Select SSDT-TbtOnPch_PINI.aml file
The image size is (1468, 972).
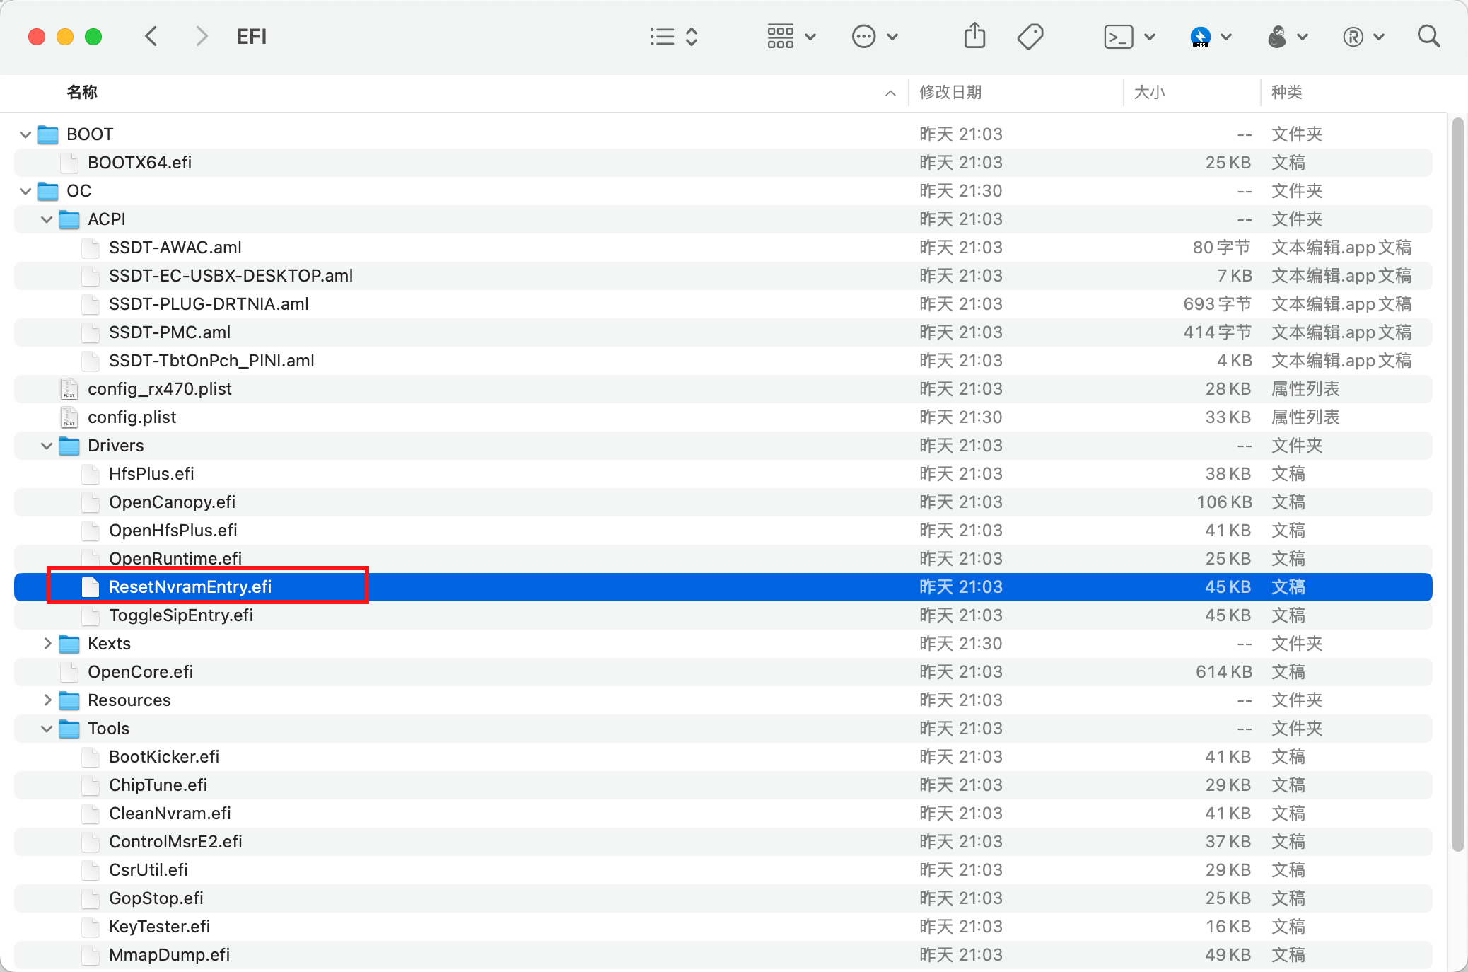[x=723, y=361]
